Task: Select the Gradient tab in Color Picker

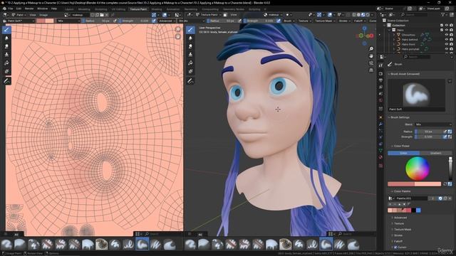Action: (x=435, y=153)
